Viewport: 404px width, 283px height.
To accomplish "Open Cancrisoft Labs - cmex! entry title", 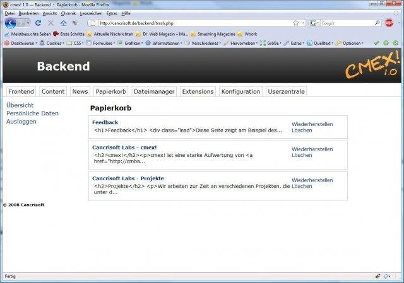I will [124, 147].
